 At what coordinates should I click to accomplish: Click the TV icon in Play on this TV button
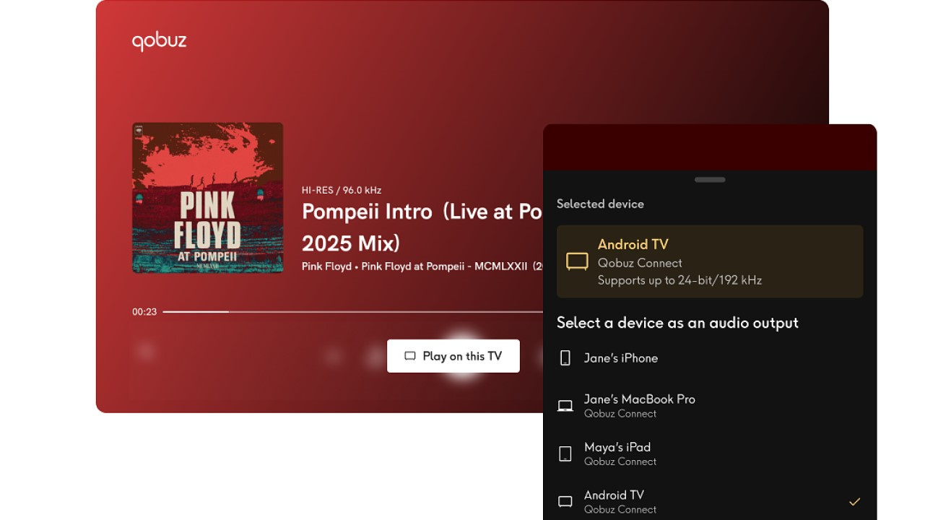click(410, 356)
